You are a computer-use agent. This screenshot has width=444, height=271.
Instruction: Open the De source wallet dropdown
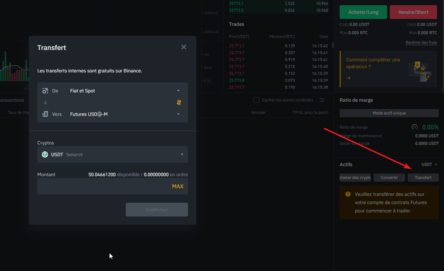tap(113, 91)
